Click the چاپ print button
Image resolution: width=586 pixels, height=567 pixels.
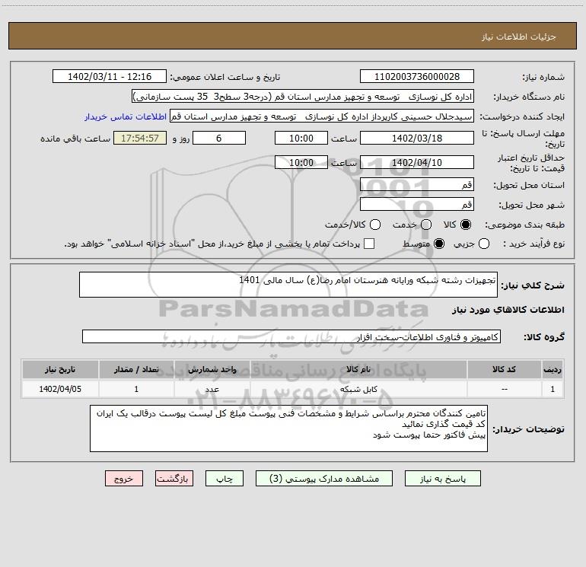click(225, 479)
